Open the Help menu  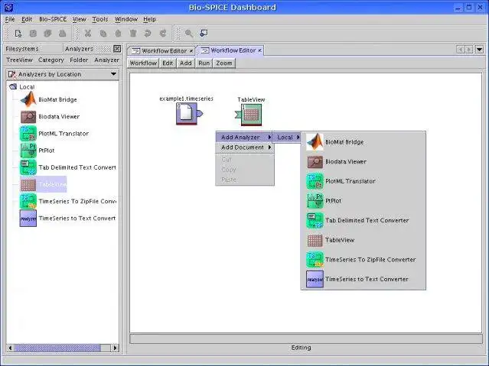click(x=149, y=19)
